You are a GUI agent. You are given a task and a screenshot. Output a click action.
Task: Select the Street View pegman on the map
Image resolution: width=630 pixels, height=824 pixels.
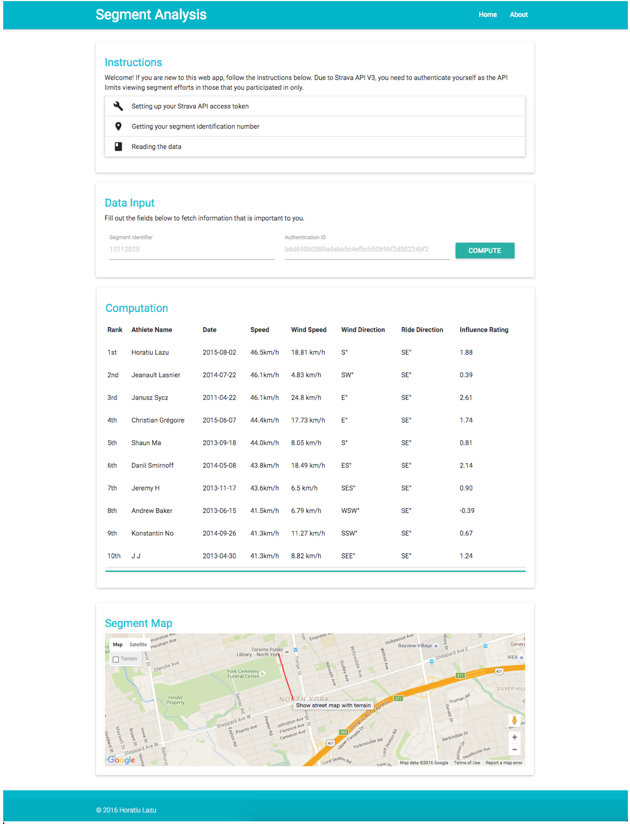coord(514,720)
